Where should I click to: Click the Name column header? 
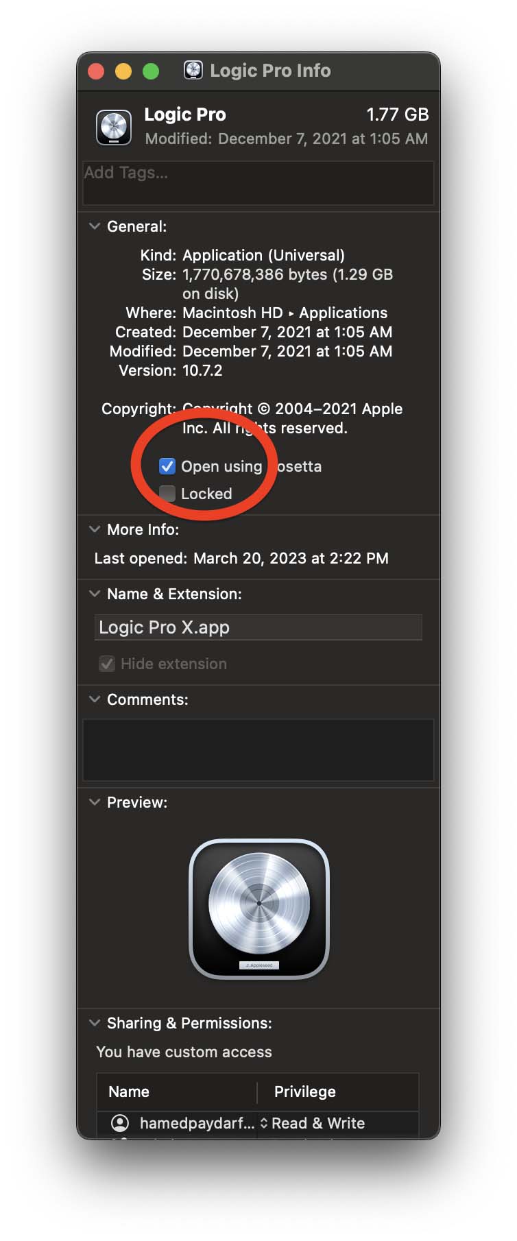[x=177, y=1092]
